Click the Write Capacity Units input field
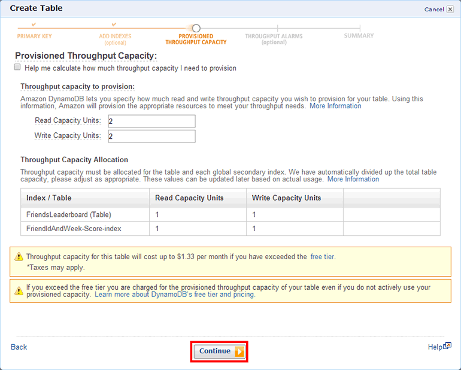The image size is (461, 370). 151,137
